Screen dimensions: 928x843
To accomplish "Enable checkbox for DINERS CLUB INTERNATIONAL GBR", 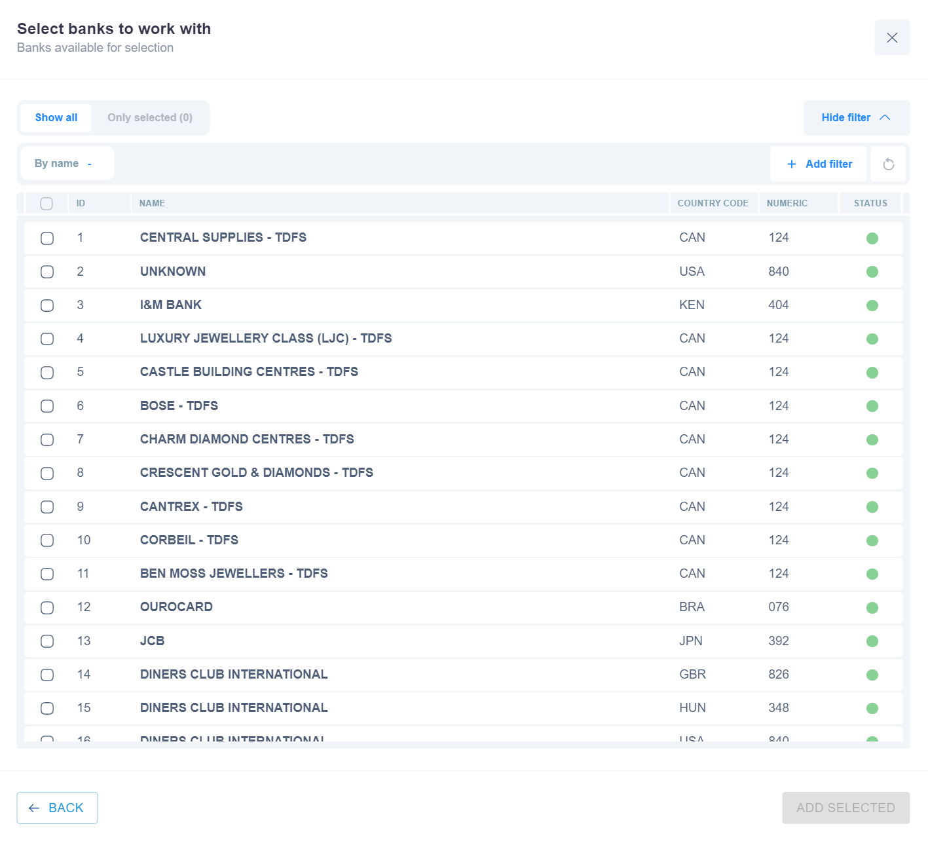I will pyautogui.click(x=47, y=675).
